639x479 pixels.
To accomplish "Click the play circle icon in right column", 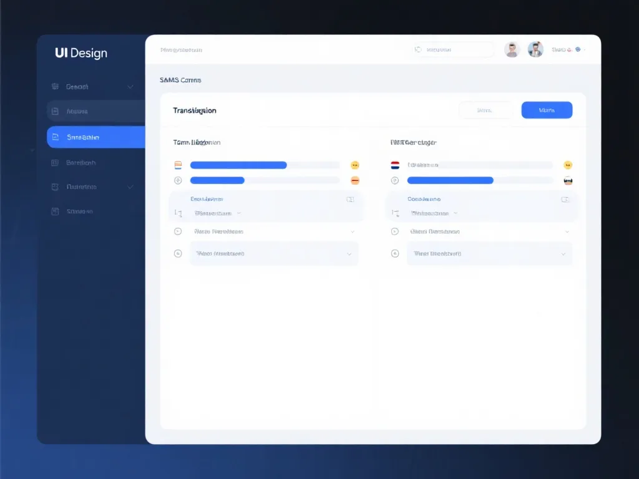I will (x=395, y=231).
